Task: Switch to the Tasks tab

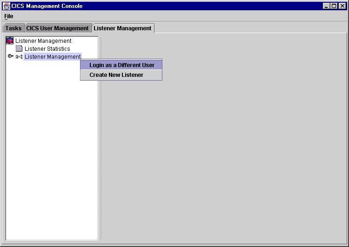Action: click(x=13, y=28)
